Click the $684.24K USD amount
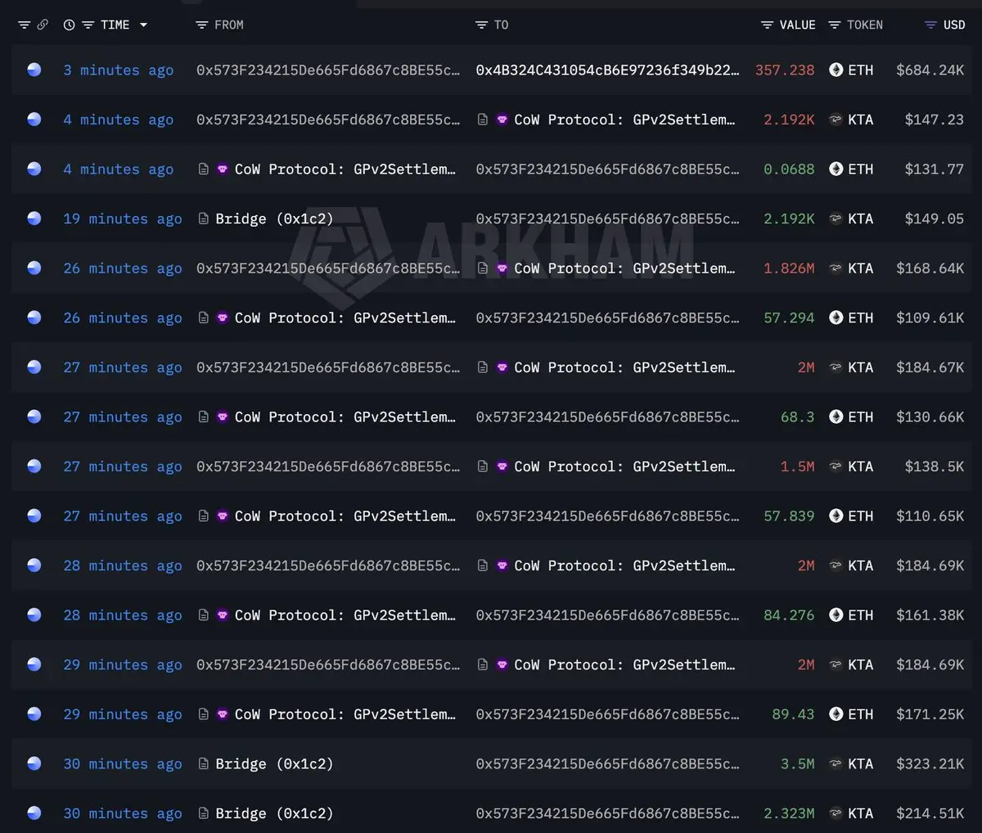This screenshot has width=982, height=833. click(x=930, y=70)
